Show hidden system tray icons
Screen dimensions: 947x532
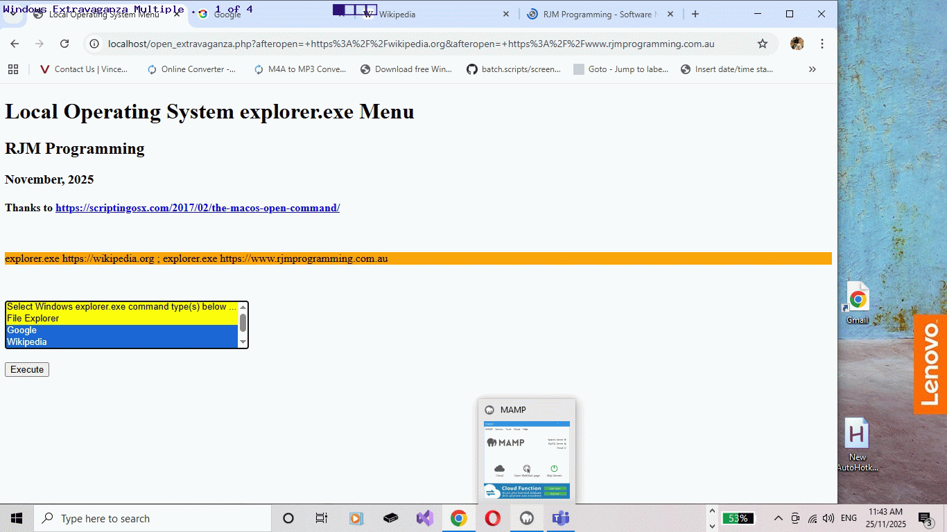(x=778, y=517)
